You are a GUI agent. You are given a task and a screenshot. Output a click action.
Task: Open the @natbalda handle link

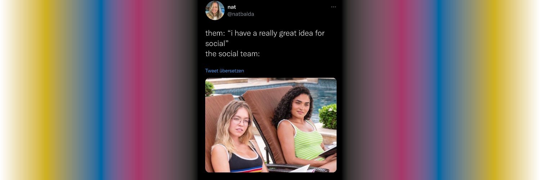[241, 14]
